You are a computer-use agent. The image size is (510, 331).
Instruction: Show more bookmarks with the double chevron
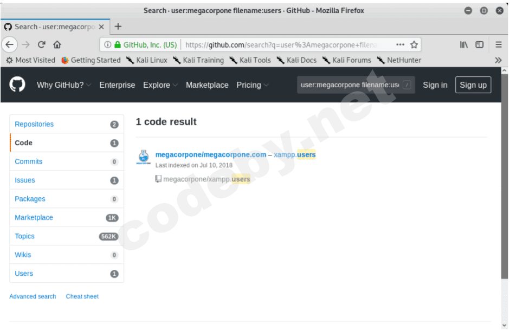click(498, 60)
